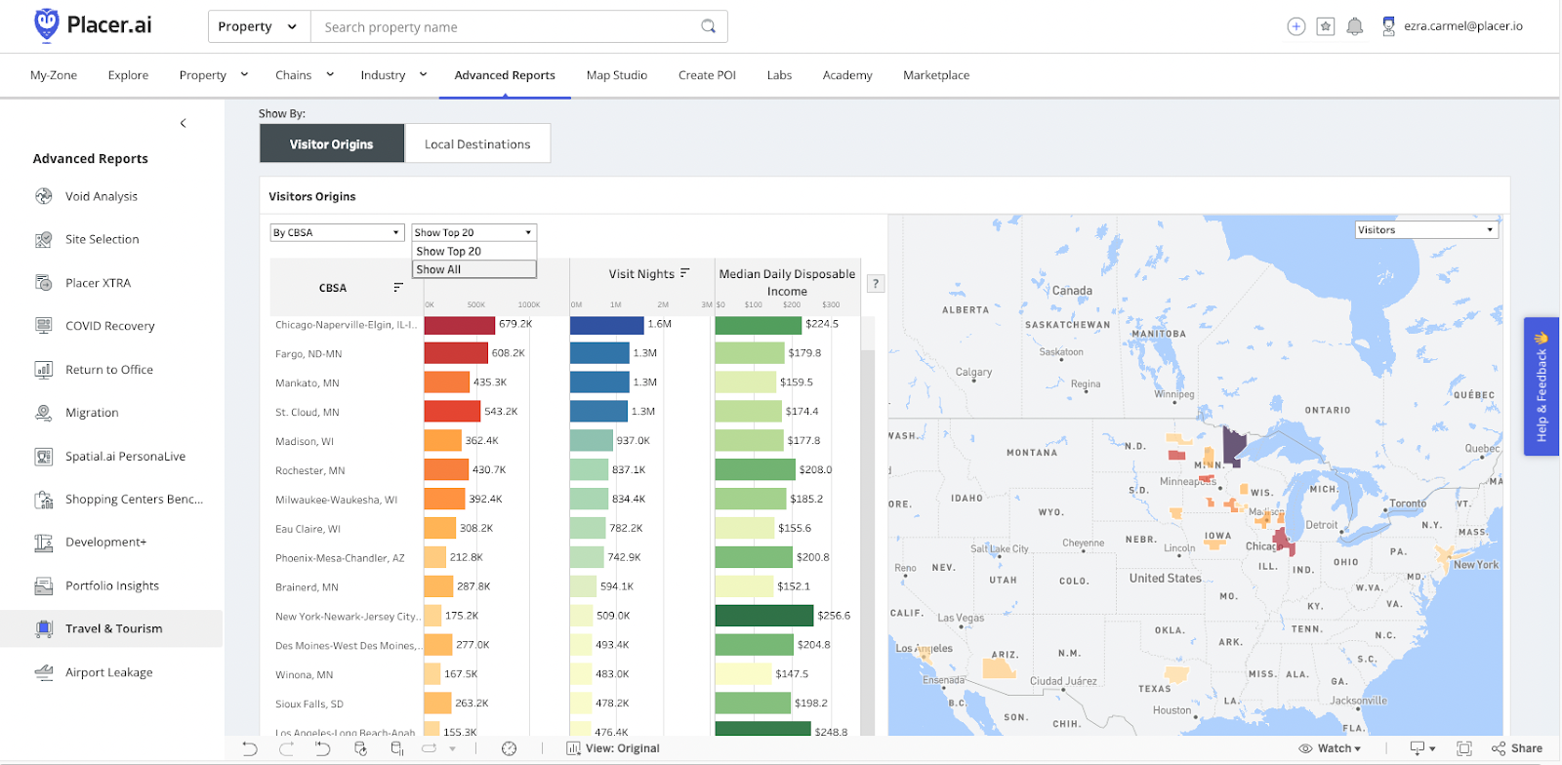Viewport: 1562px width, 765px height.
Task: Click the Void Analysis icon
Action: [x=44, y=196]
